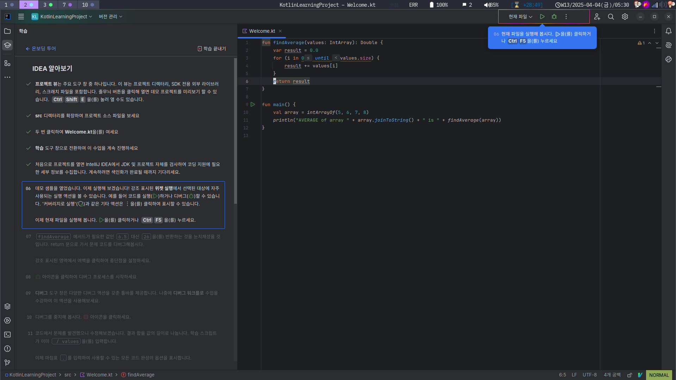The height and width of the screenshot is (380, 676).
Task: Go back to 온보딩 투어
Action: [x=41, y=49]
